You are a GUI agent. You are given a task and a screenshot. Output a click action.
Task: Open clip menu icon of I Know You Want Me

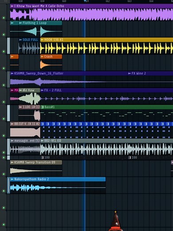coord(12,6)
